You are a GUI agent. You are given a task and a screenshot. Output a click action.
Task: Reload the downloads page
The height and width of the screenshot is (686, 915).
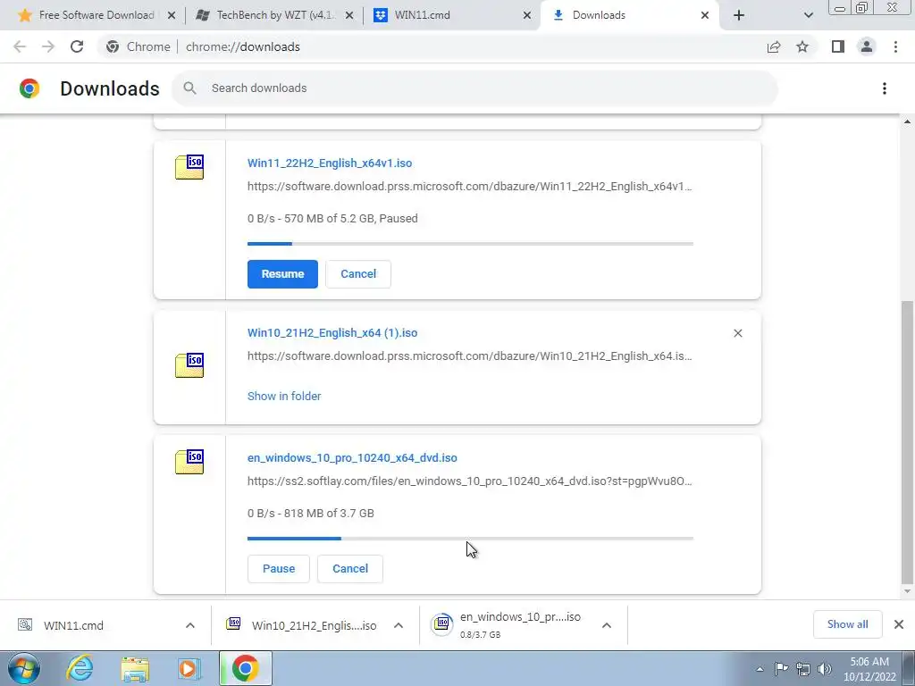click(77, 46)
